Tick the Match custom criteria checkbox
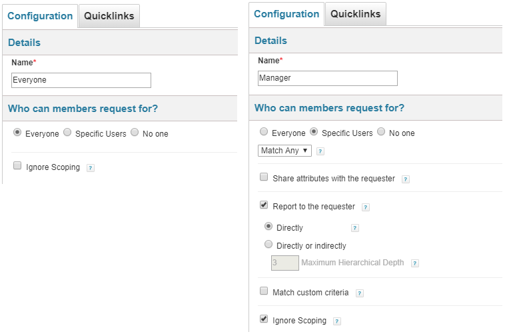Image resolution: width=507 pixels, height=336 pixels. [264, 291]
